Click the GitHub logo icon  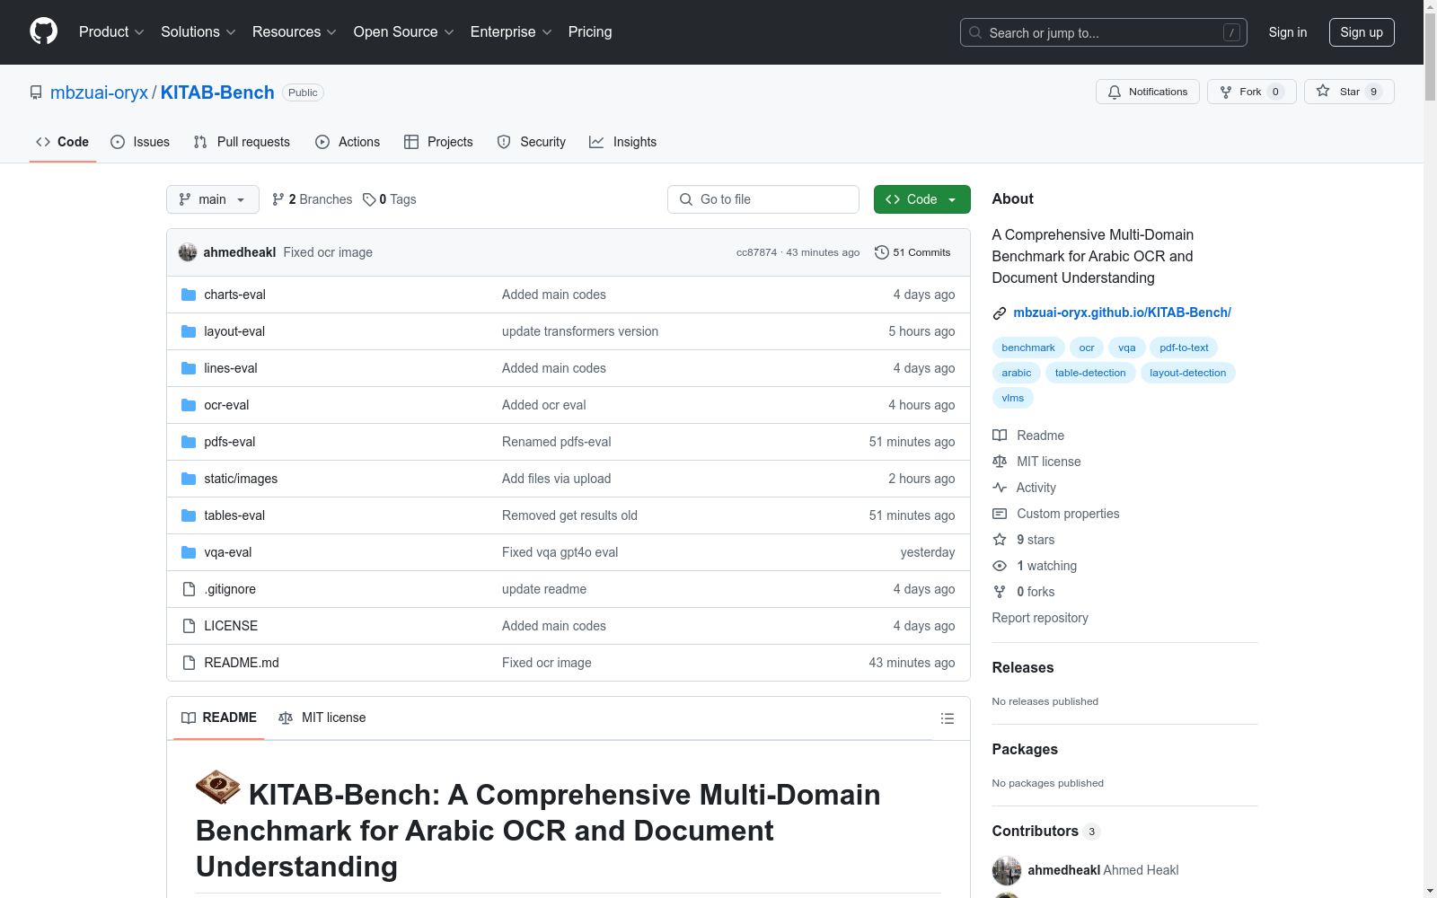coord(43,31)
